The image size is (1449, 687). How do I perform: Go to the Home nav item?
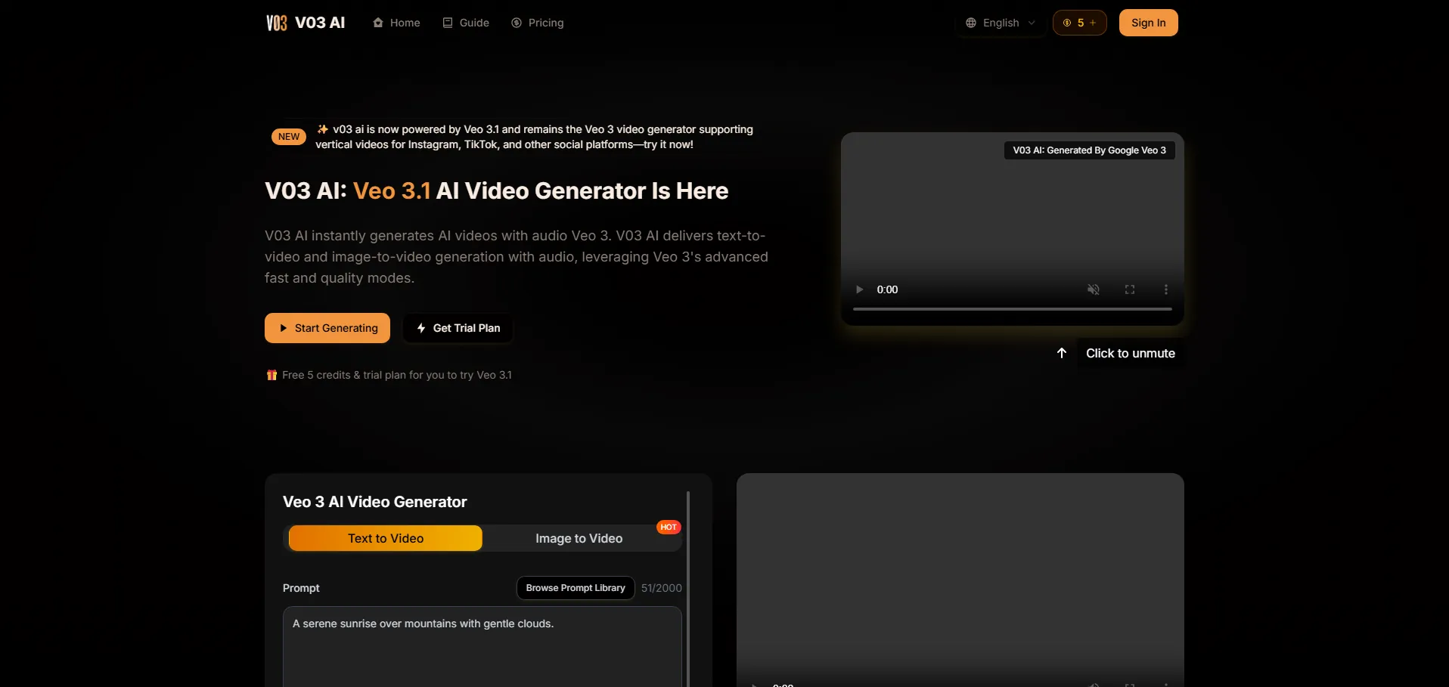tap(396, 23)
